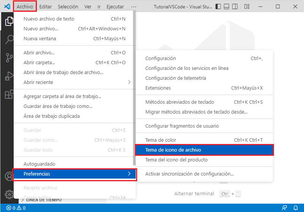304x212 pixels.
Task: Open notifications bell in status bar
Action: (296, 208)
